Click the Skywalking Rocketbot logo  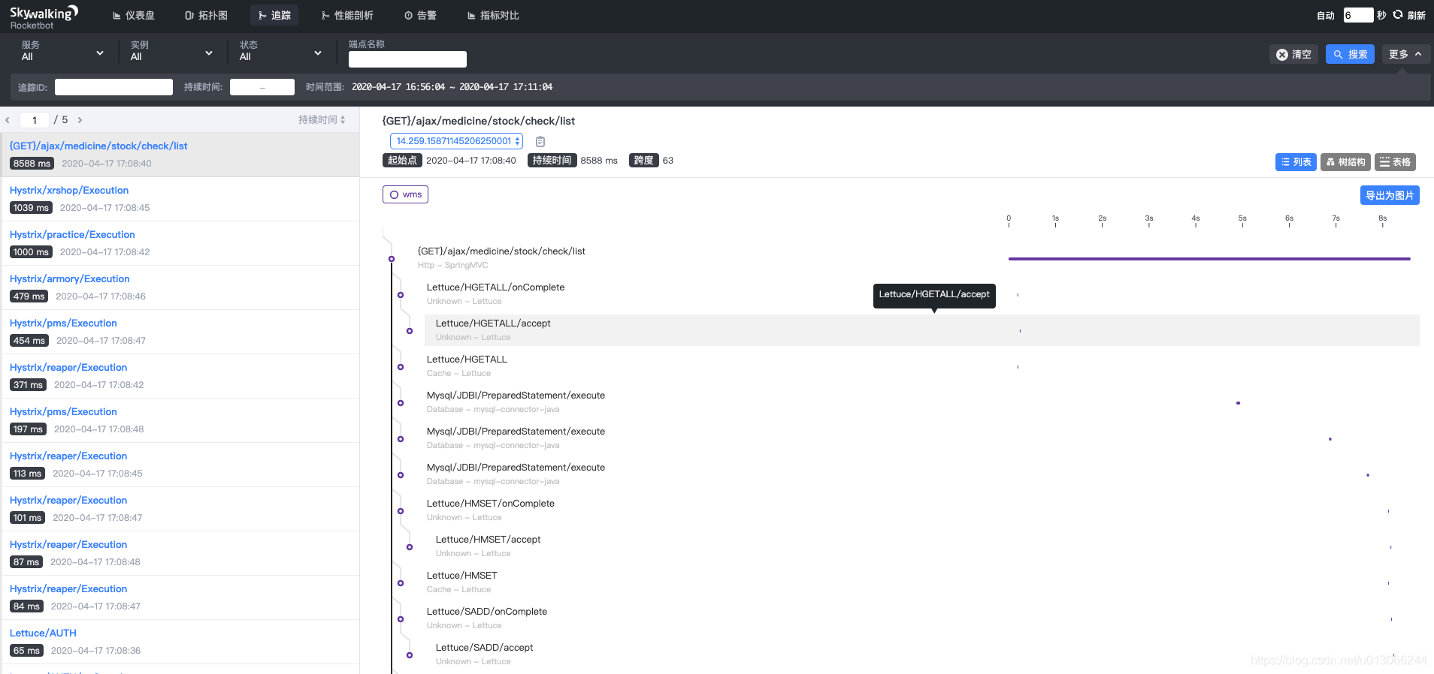tap(44, 17)
